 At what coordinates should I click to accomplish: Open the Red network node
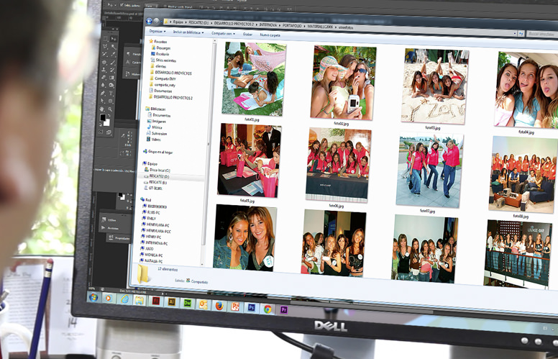(x=146, y=200)
